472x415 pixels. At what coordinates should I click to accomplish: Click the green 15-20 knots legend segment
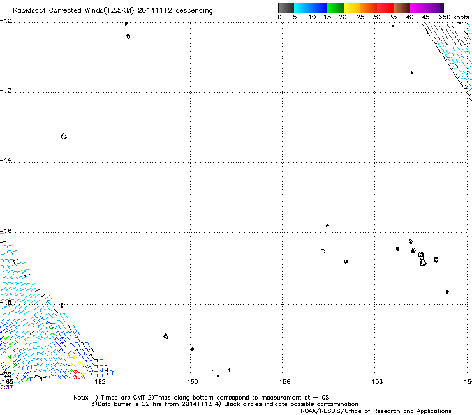[x=336, y=8]
